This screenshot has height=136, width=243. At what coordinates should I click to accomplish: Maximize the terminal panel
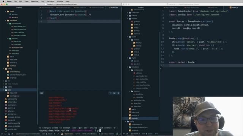(x=114, y=93)
